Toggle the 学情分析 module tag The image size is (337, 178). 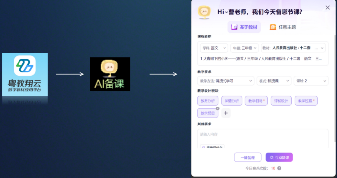tap(231, 101)
